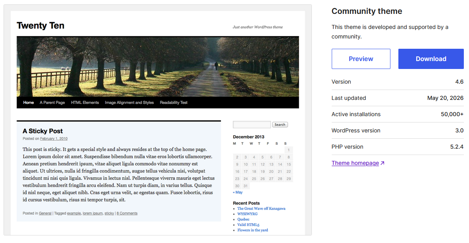Click calendar day 31
Screen dimensions: 469x243
(246, 186)
